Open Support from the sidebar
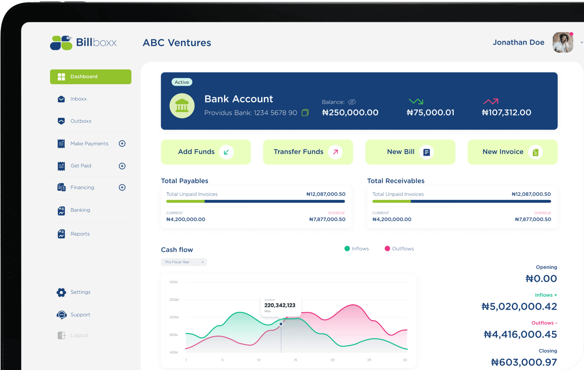The width and height of the screenshot is (584, 370). 80,315
